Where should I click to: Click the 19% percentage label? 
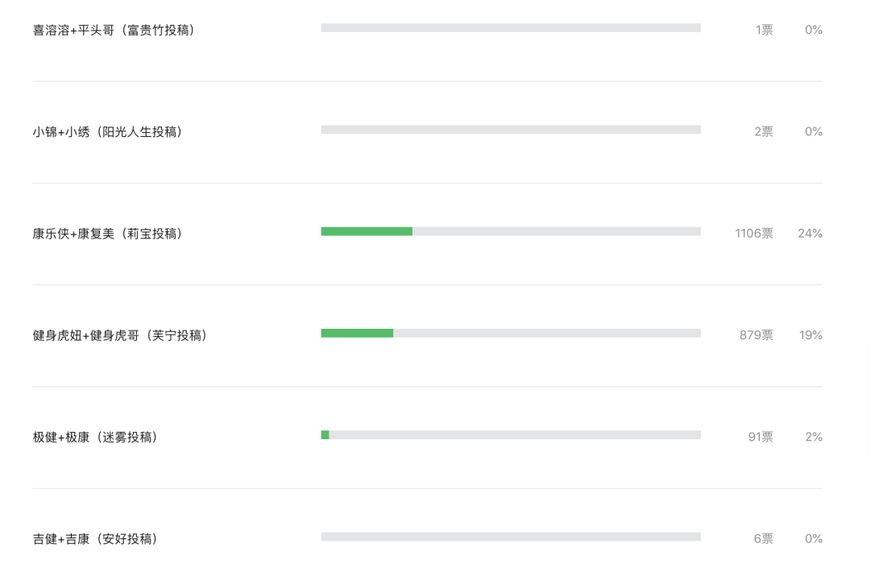point(810,335)
